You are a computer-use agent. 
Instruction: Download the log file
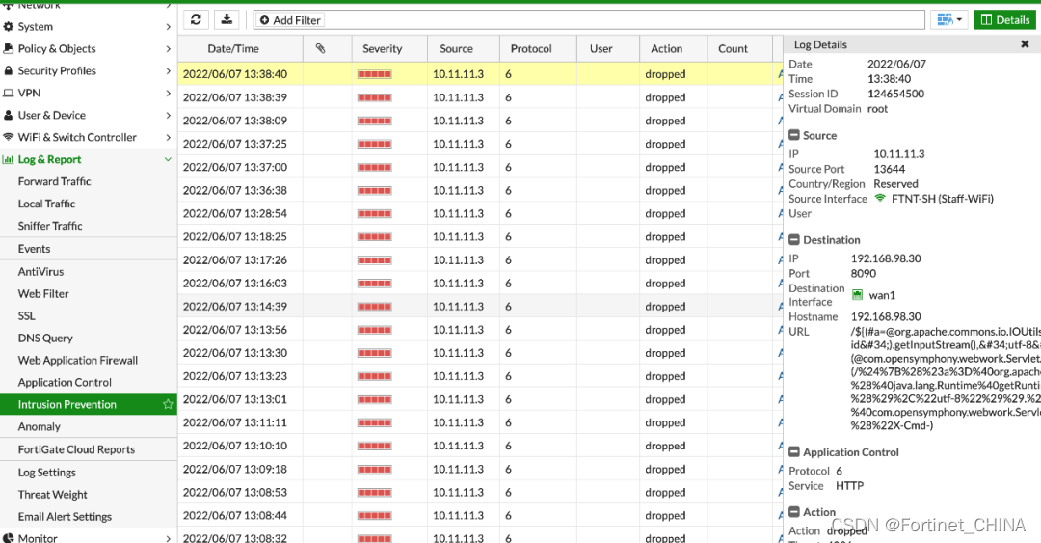point(227,20)
